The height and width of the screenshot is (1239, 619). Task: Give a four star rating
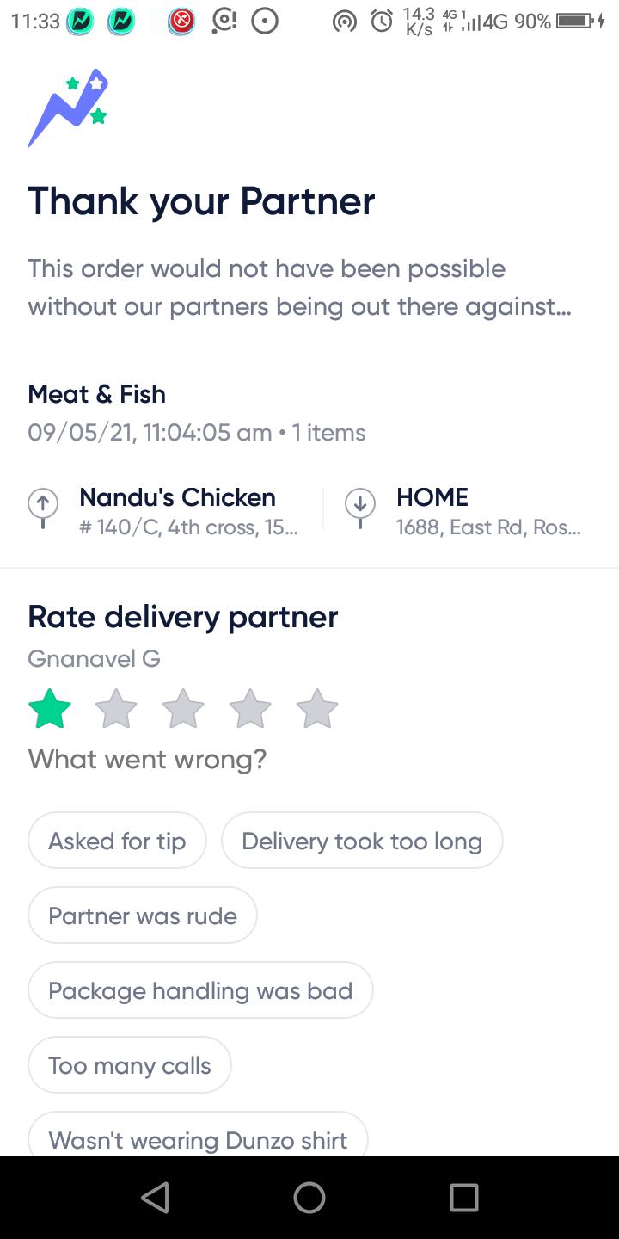[250, 709]
